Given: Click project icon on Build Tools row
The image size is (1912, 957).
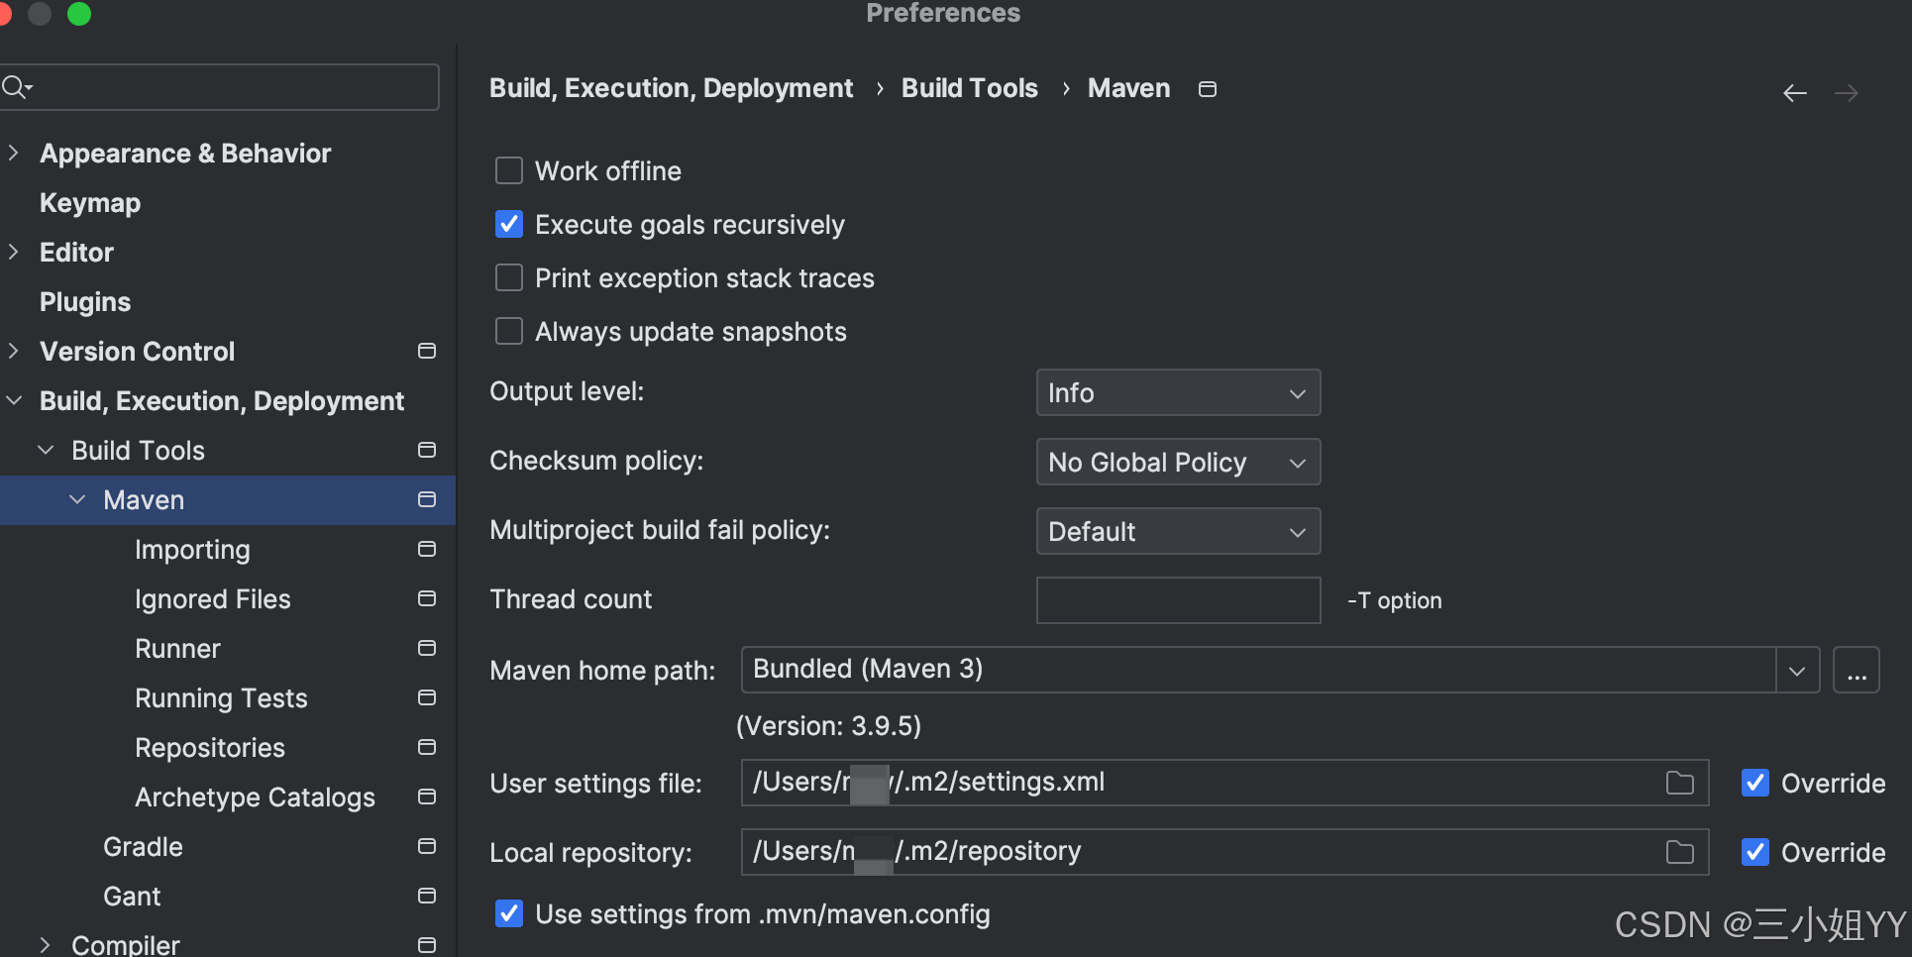Looking at the screenshot, I should click(x=427, y=450).
